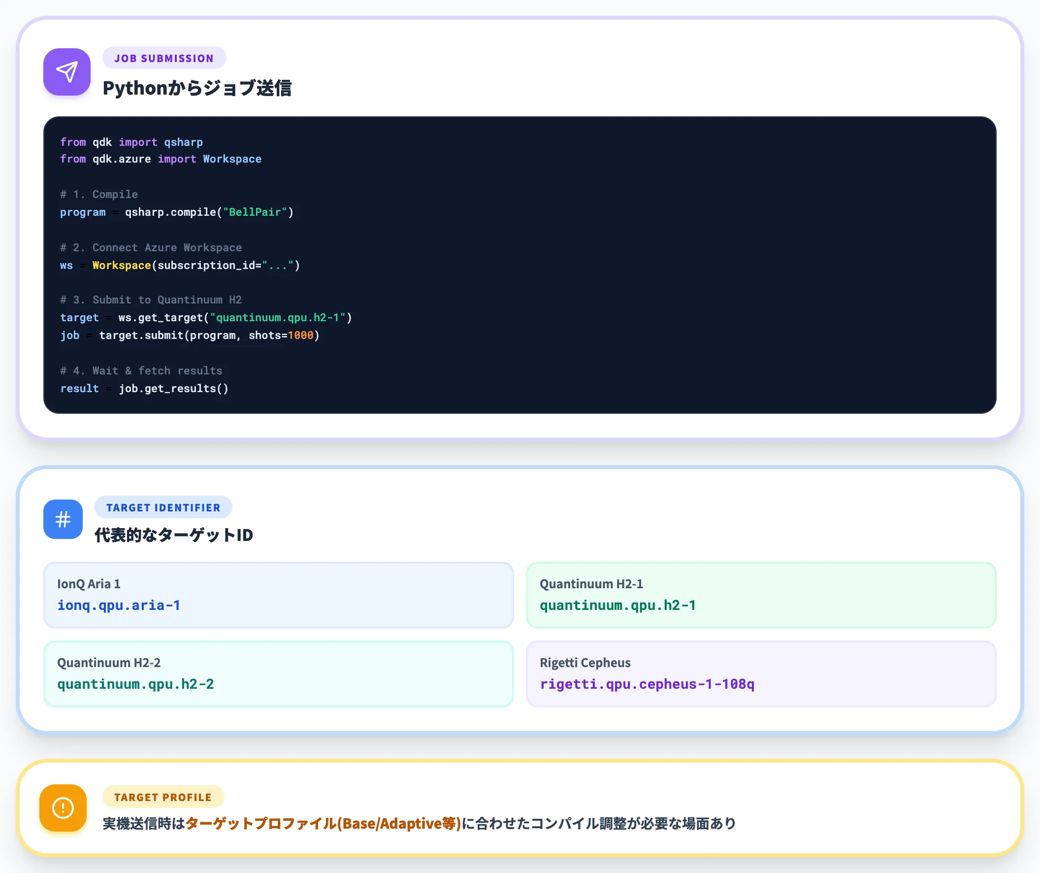Click the Workspace(subscription_id="...") code line

pos(180,266)
